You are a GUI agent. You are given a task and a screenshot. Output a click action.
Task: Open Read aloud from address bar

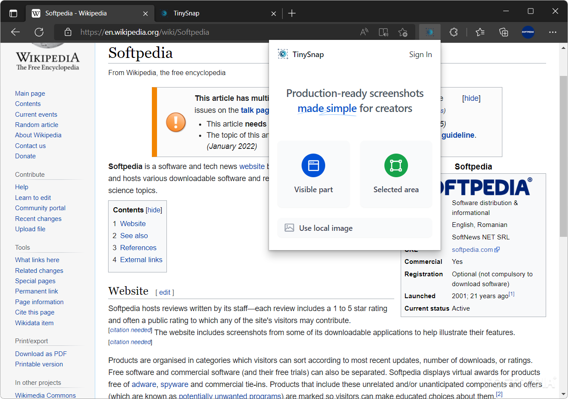coord(364,32)
